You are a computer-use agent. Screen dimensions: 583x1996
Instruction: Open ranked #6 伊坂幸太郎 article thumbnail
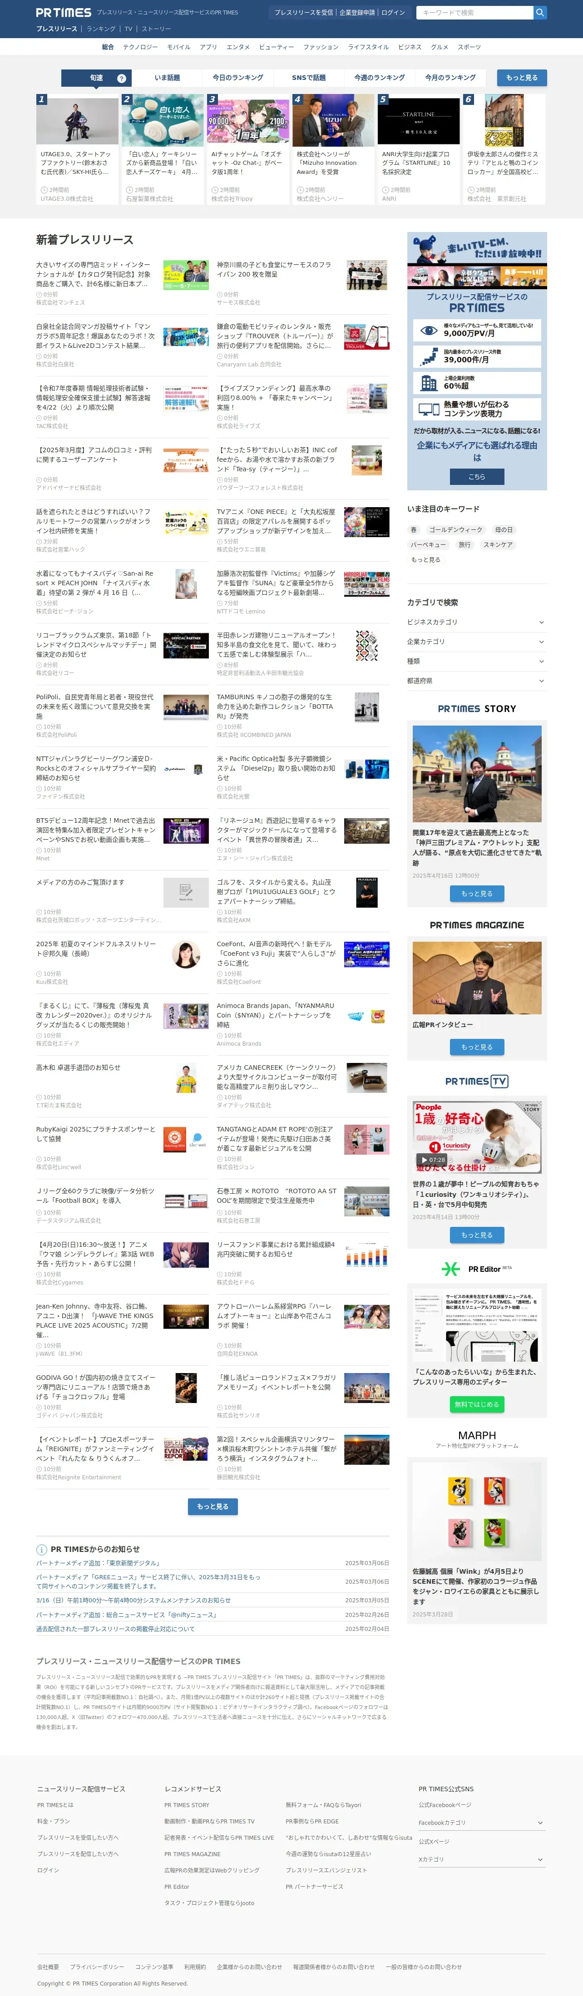(x=503, y=120)
